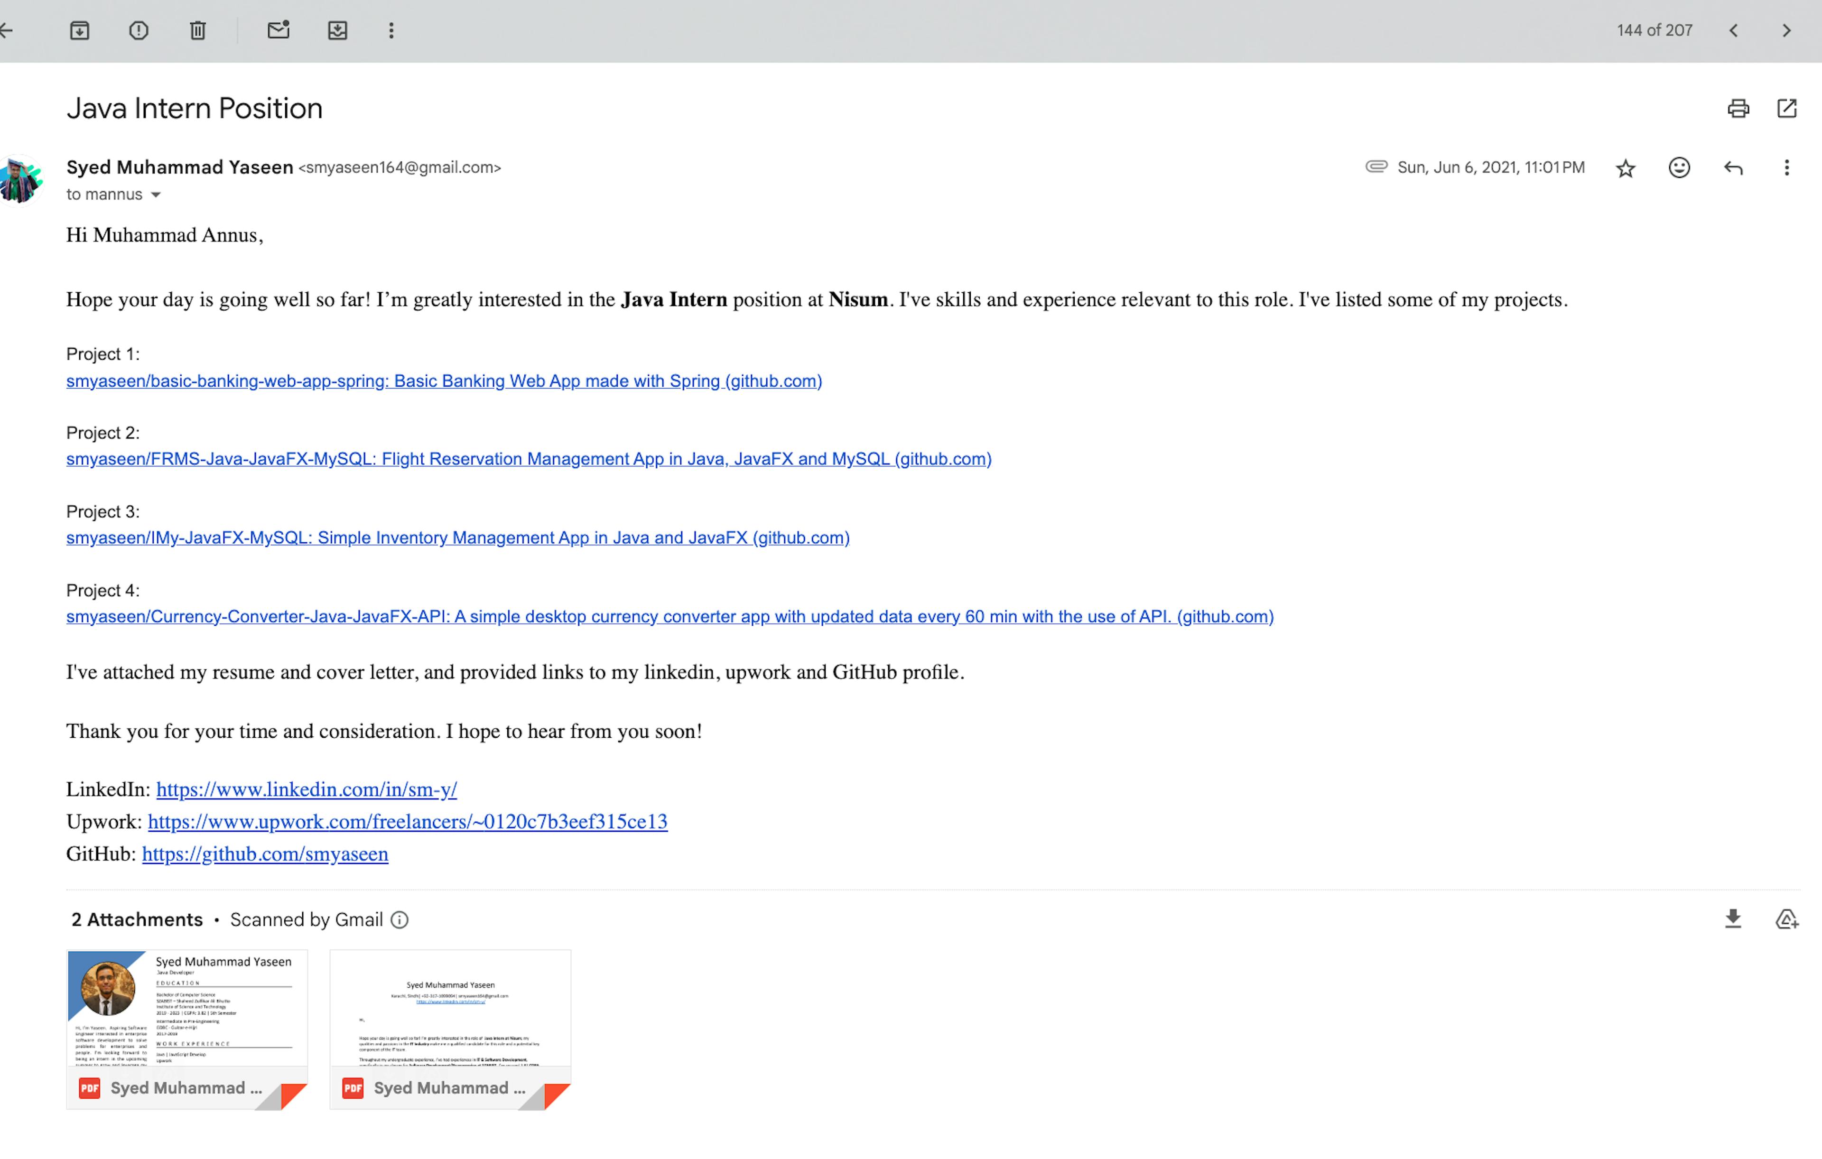Open FRMS-Java-JavaFX-MySQL project link
The image size is (1822, 1159).
[x=529, y=459]
